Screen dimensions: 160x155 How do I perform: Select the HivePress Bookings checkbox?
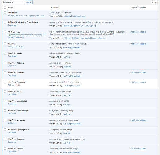5,63
